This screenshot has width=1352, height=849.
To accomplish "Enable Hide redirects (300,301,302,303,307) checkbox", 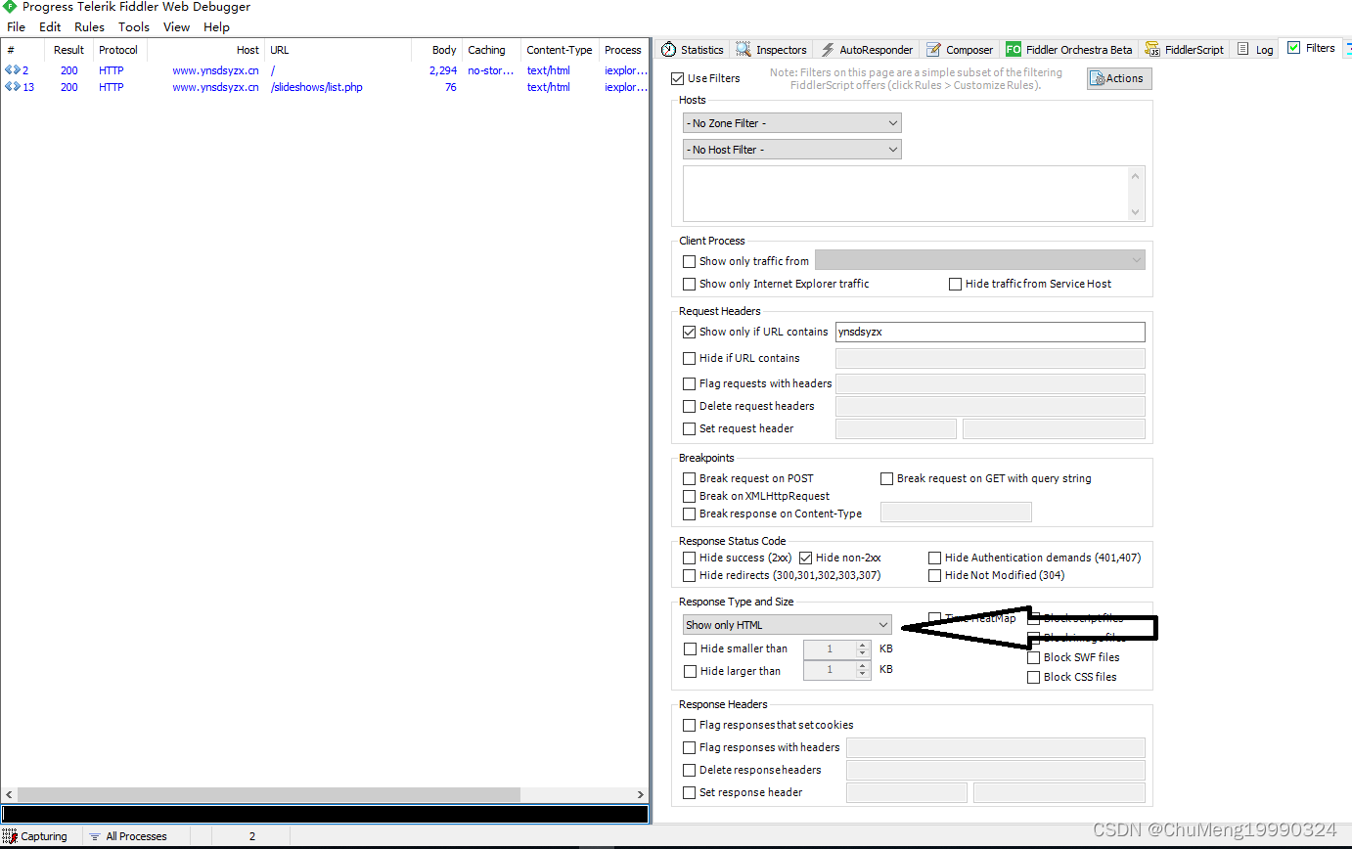I will click(690, 575).
